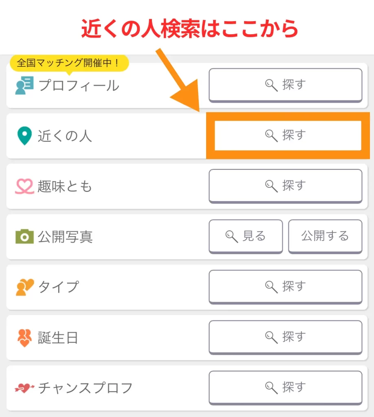Click the pink hearts 趣味とも icon
374x417 pixels.
coord(24,187)
